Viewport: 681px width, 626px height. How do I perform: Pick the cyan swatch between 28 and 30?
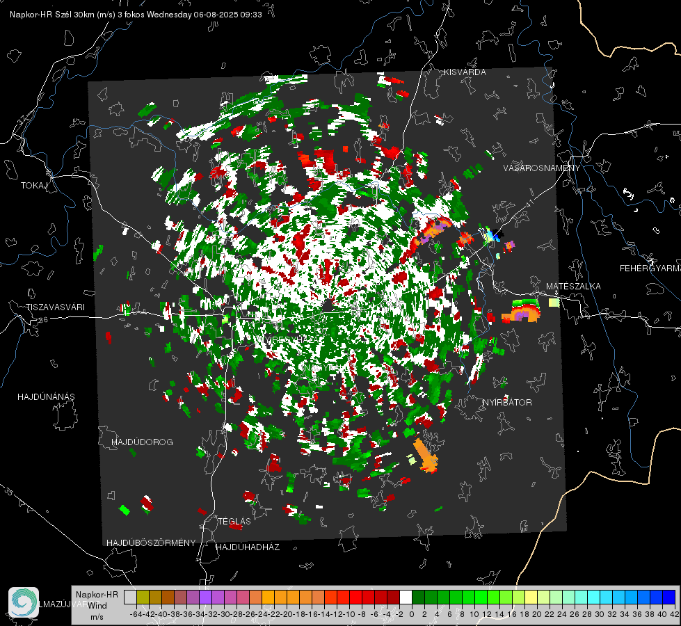(x=594, y=597)
